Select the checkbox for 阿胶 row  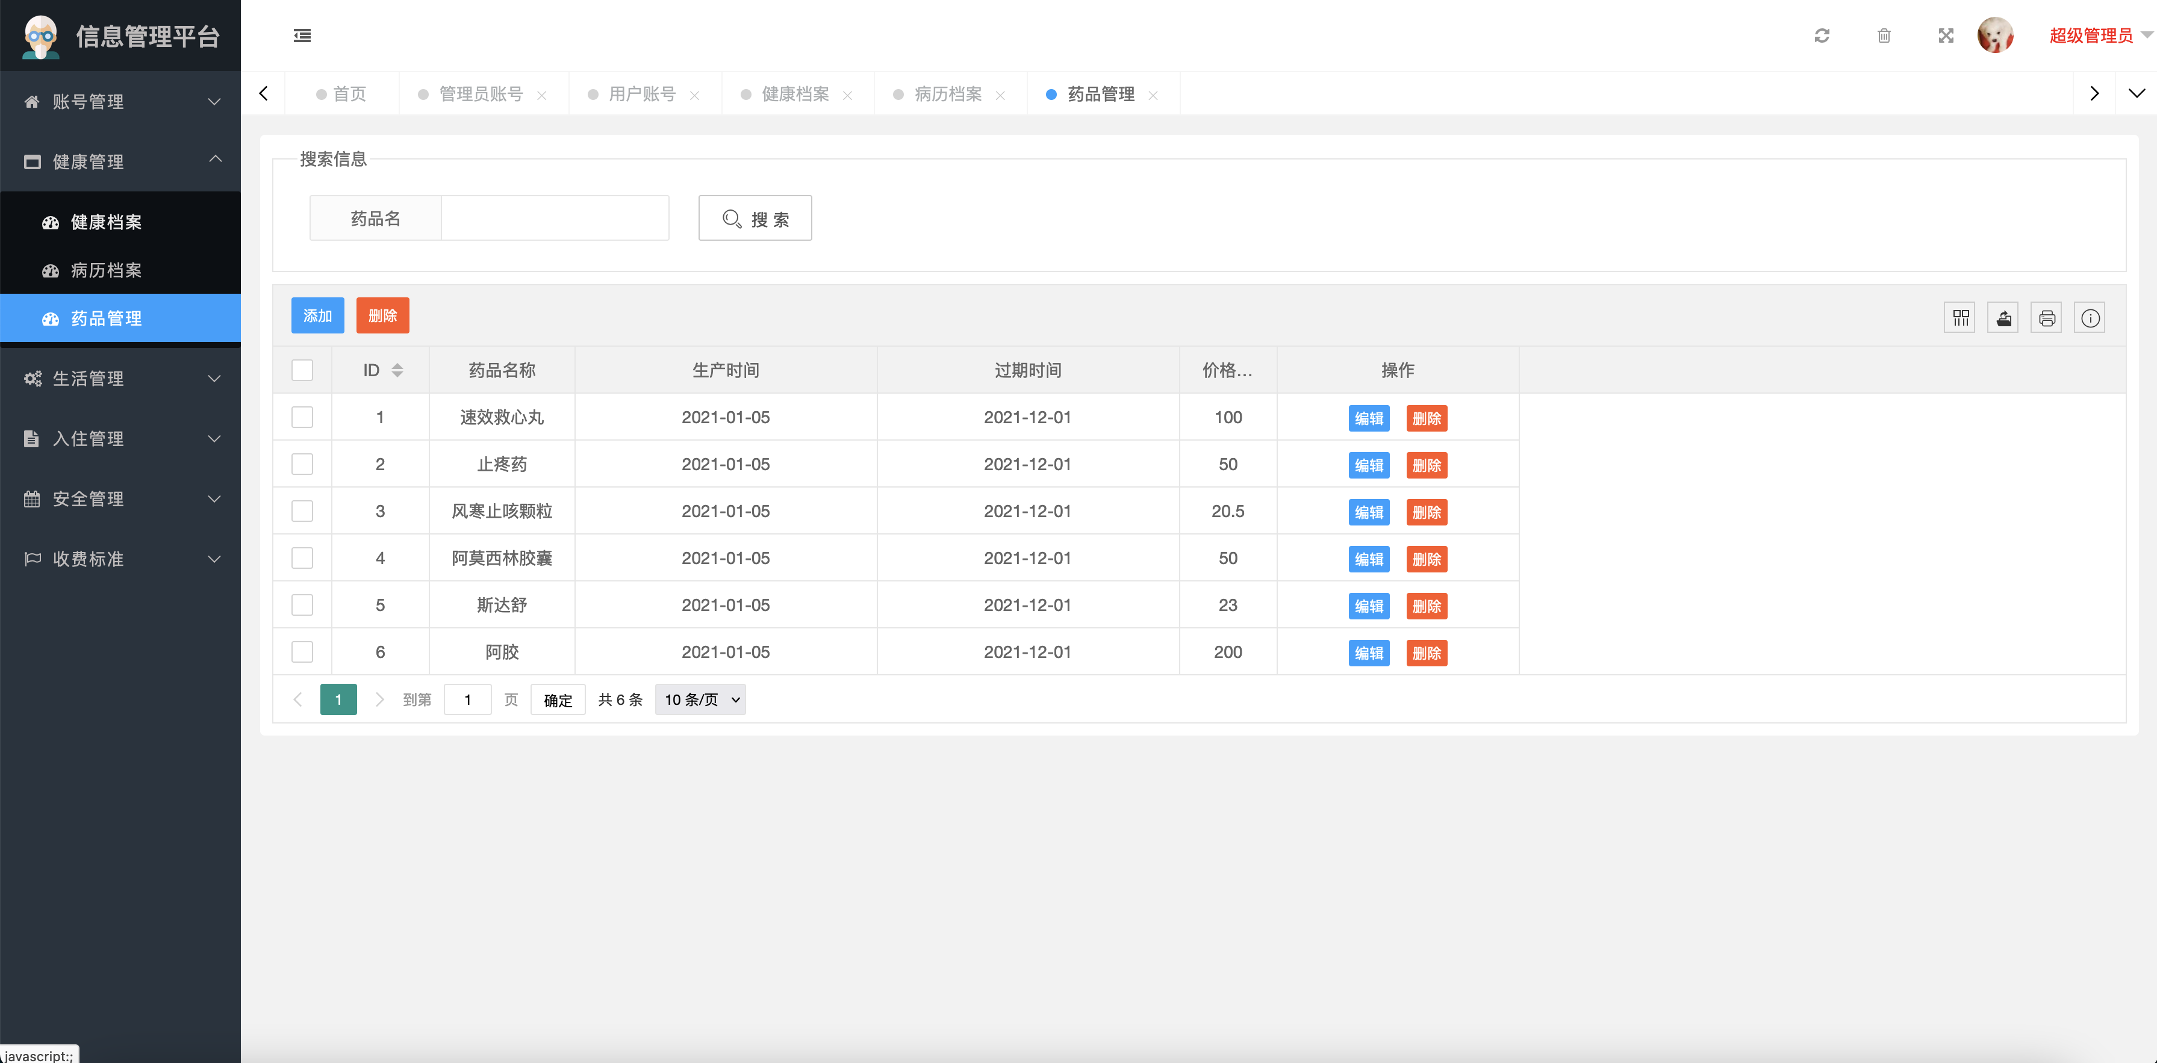(x=302, y=651)
